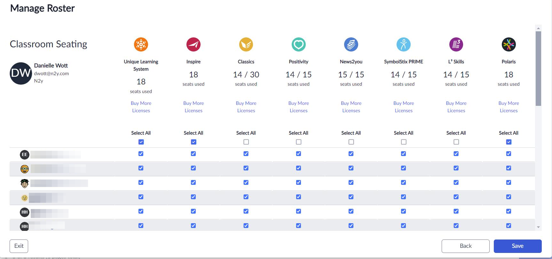552x259 pixels.
Task: Click the News2you blue icon
Action: (x=351, y=44)
